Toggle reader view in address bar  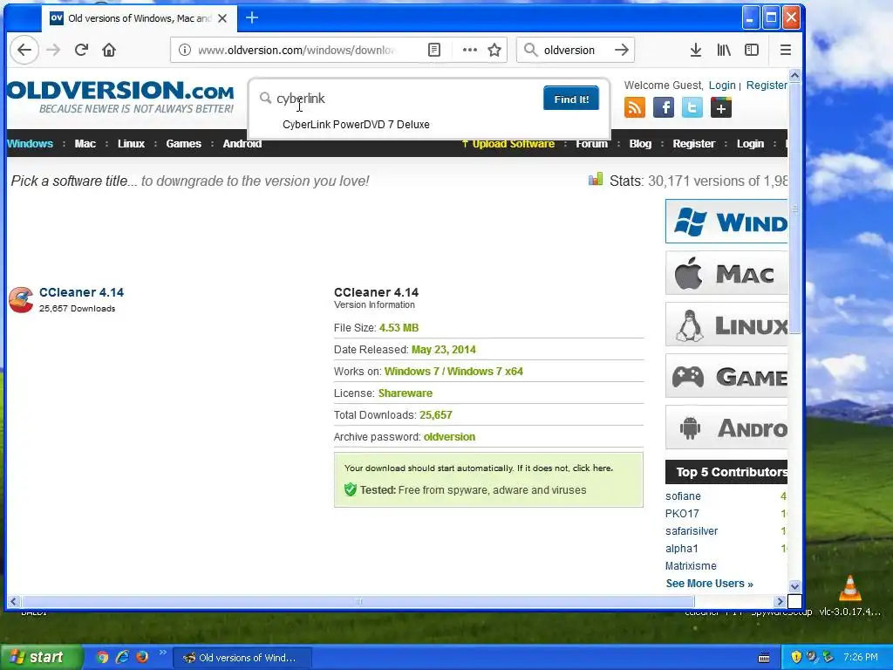[x=434, y=50]
